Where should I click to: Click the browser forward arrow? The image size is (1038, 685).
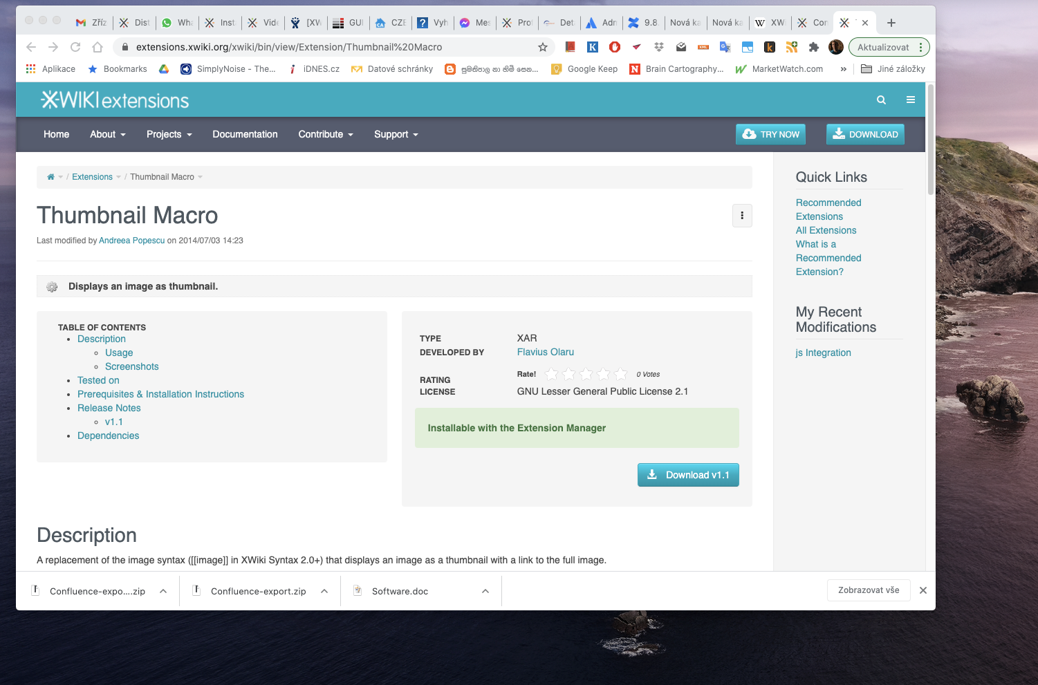pyautogui.click(x=53, y=47)
